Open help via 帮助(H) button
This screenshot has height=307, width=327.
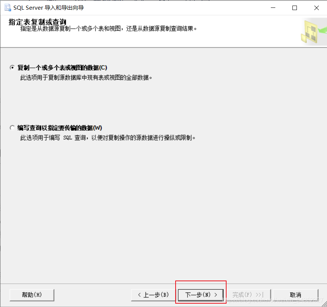(x=32, y=295)
